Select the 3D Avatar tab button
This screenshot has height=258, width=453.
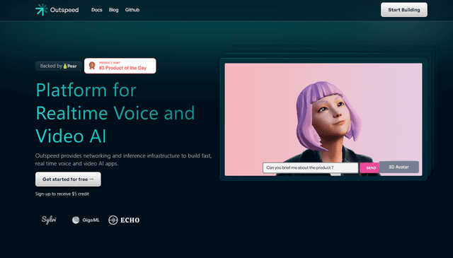click(398, 167)
